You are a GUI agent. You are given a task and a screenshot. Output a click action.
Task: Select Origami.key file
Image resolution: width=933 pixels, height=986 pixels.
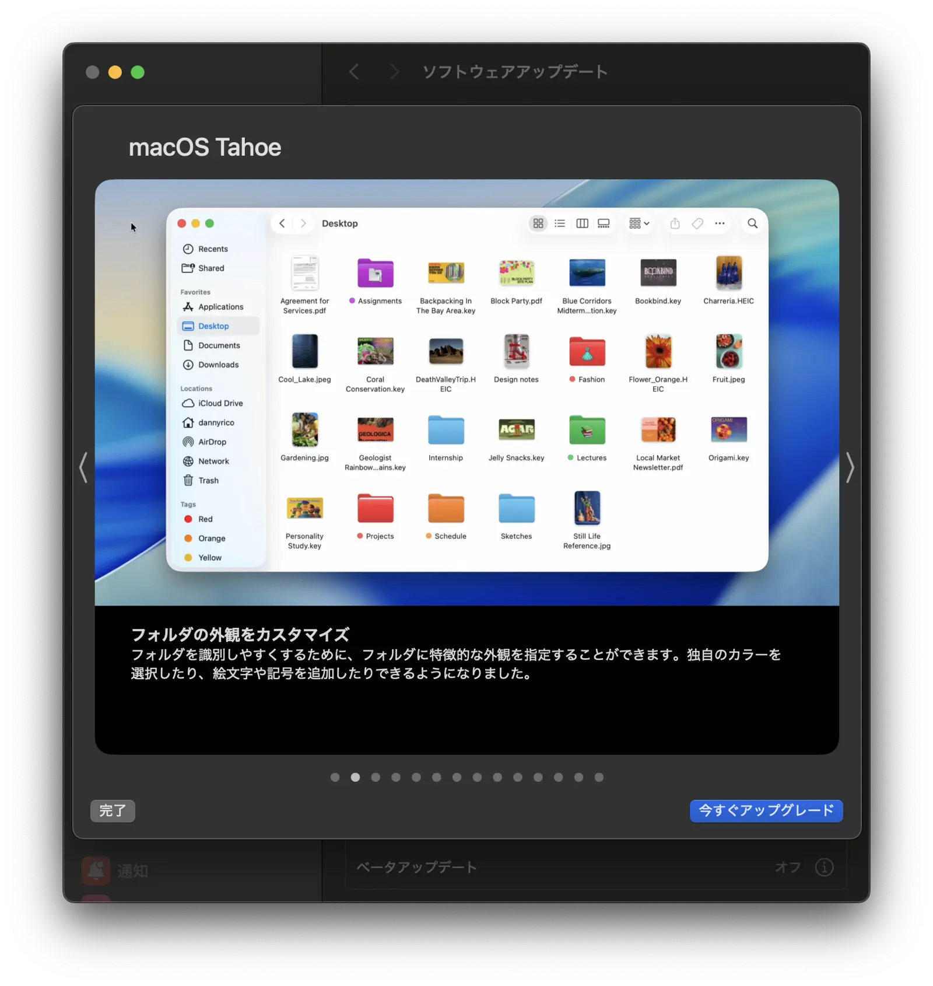(x=729, y=429)
